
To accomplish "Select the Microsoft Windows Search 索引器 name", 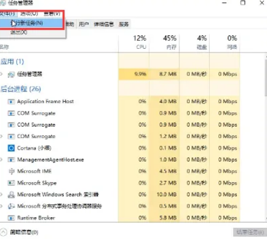I will (58, 194).
